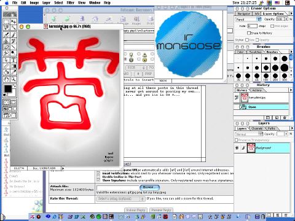Click the History palette trash icon
The height and width of the screenshot is (221, 295).
click(285, 118)
